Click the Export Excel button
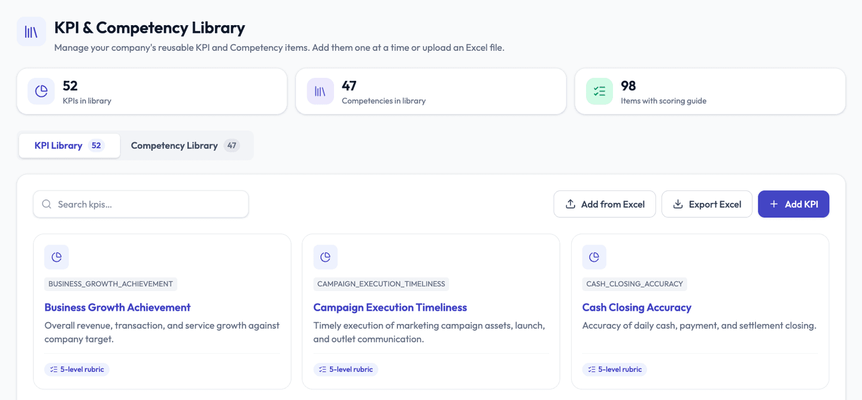Screen dimensions: 862x400 click(707, 204)
